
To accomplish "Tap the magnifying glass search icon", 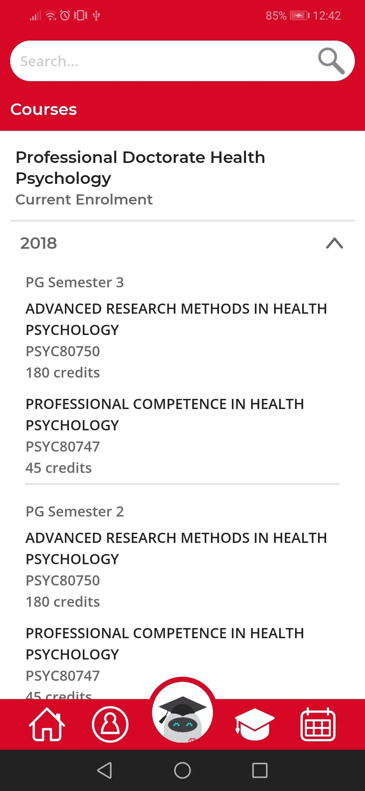I will [331, 61].
